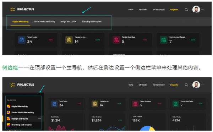Image resolution: width=213 pixels, height=132 pixels.
Task: Open the Digital Marketing project in the sidebar
Action: point(20,106)
